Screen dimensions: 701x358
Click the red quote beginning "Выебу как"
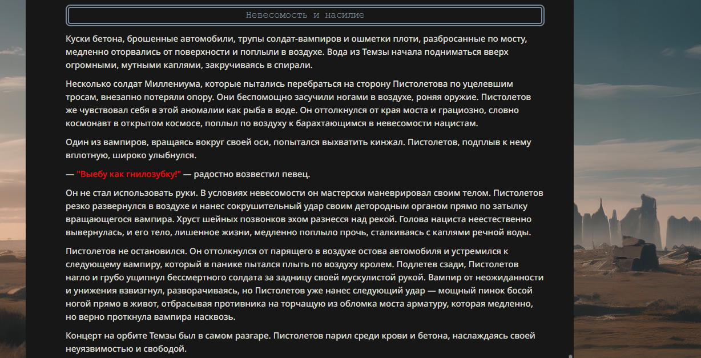point(128,174)
